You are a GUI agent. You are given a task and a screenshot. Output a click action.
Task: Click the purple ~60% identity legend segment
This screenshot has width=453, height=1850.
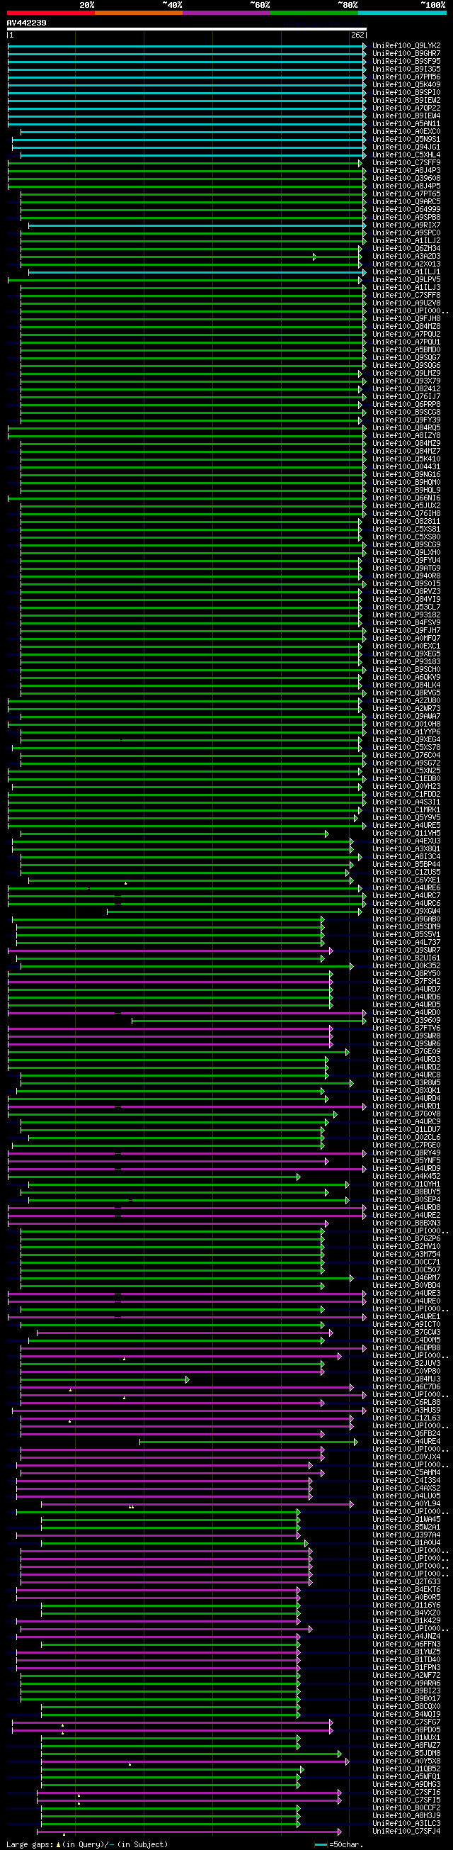(x=226, y=12)
